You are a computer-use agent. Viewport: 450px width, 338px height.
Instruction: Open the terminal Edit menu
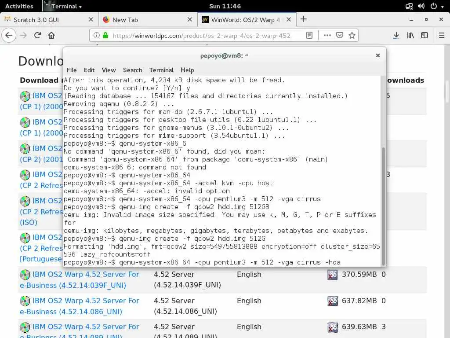[x=89, y=70]
